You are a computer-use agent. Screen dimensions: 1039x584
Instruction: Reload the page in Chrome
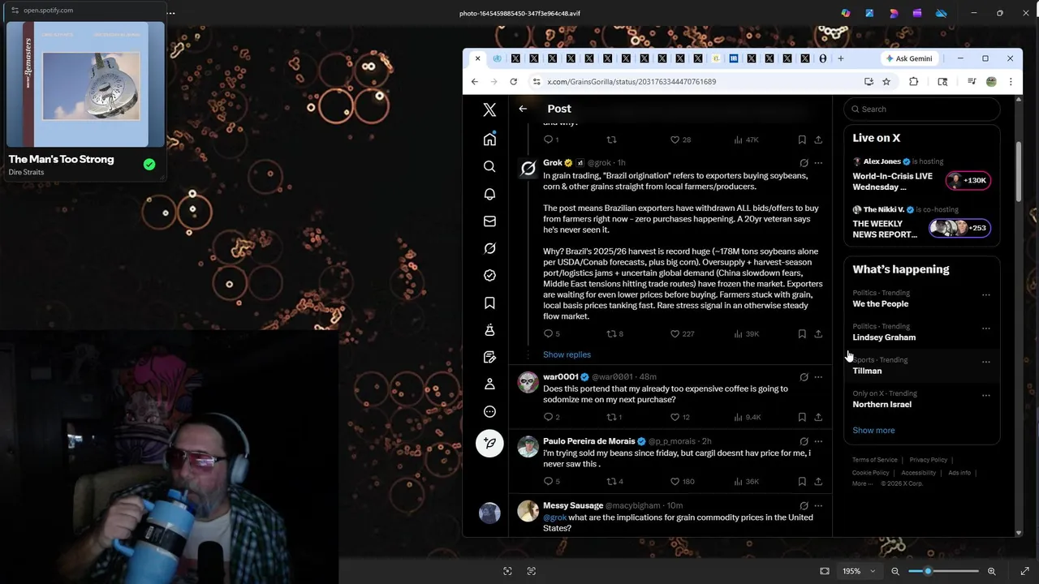pyautogui.click(x=513, y=81)
